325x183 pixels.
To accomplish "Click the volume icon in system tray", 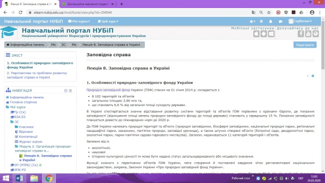I will [x=287, y=178].
